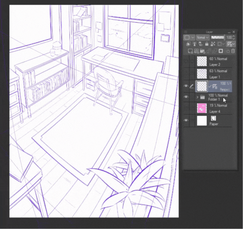Image resolution: width=243 pixels, height=229 pixels.
Task: Open the Layer palette hamburger menu
Action: [185, 32]
